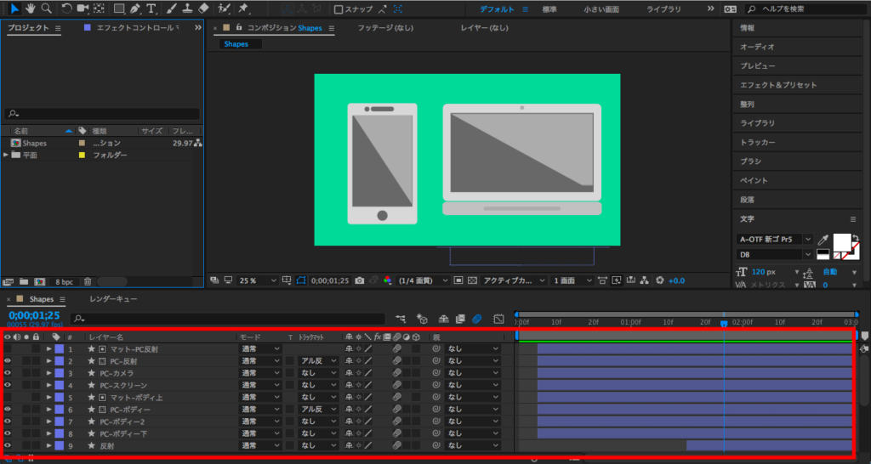
Task: Take a snapshot with the camera icon
Action: coord(360,280)
